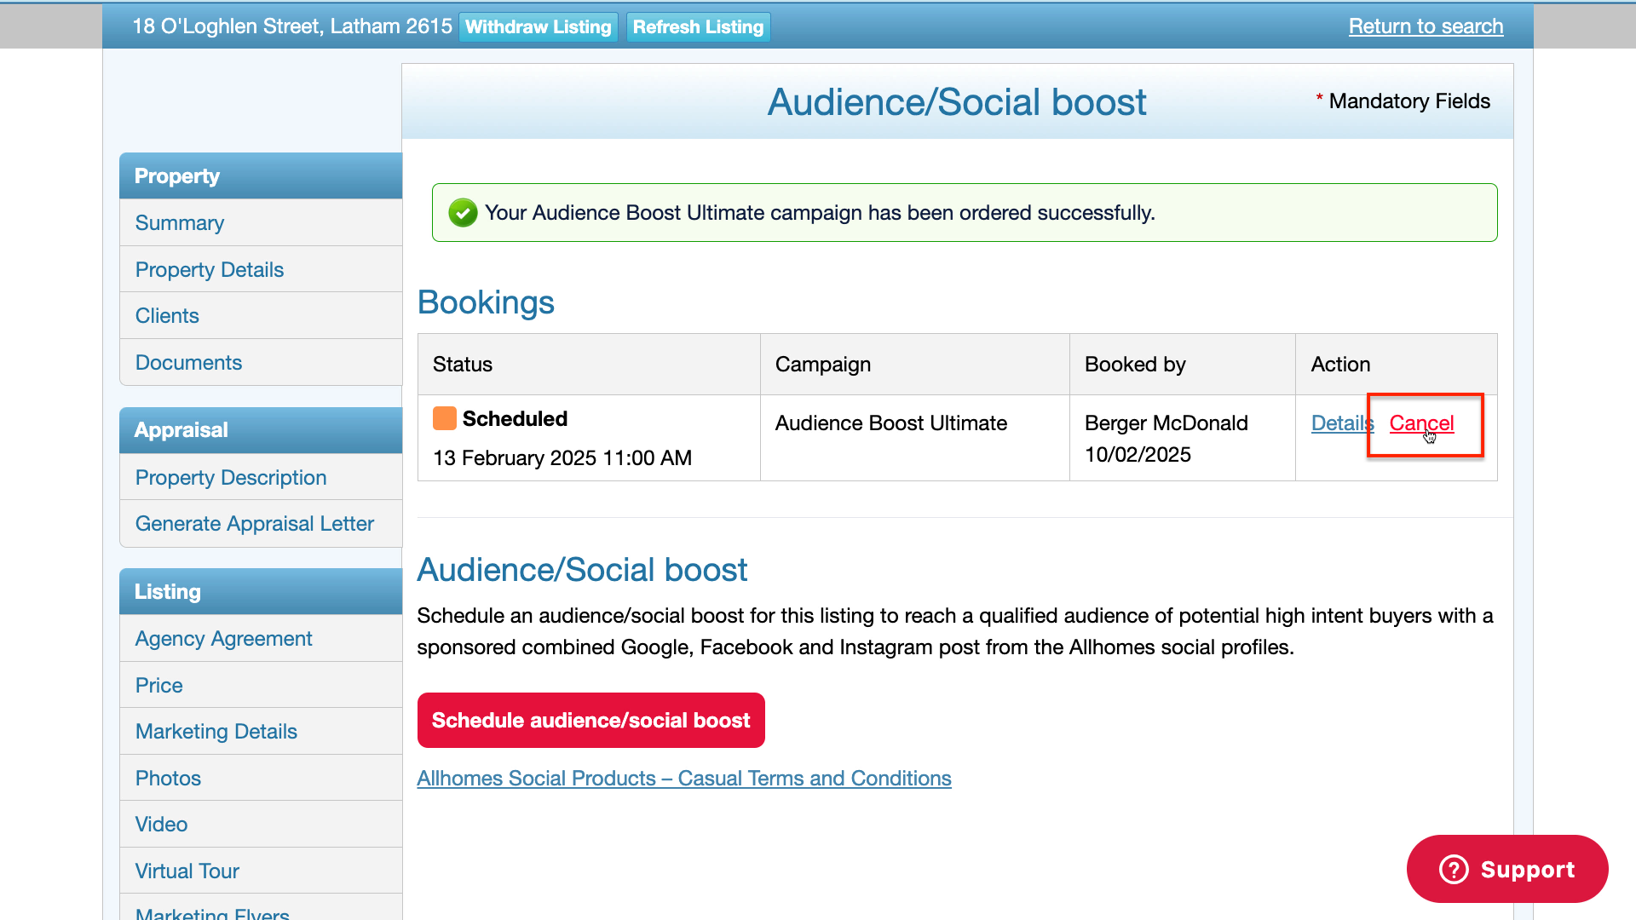Image resolution: width=1636 pixels, height=920 pixels.
Task: Select Photos in the sidebar
Action: coord(261,779)
